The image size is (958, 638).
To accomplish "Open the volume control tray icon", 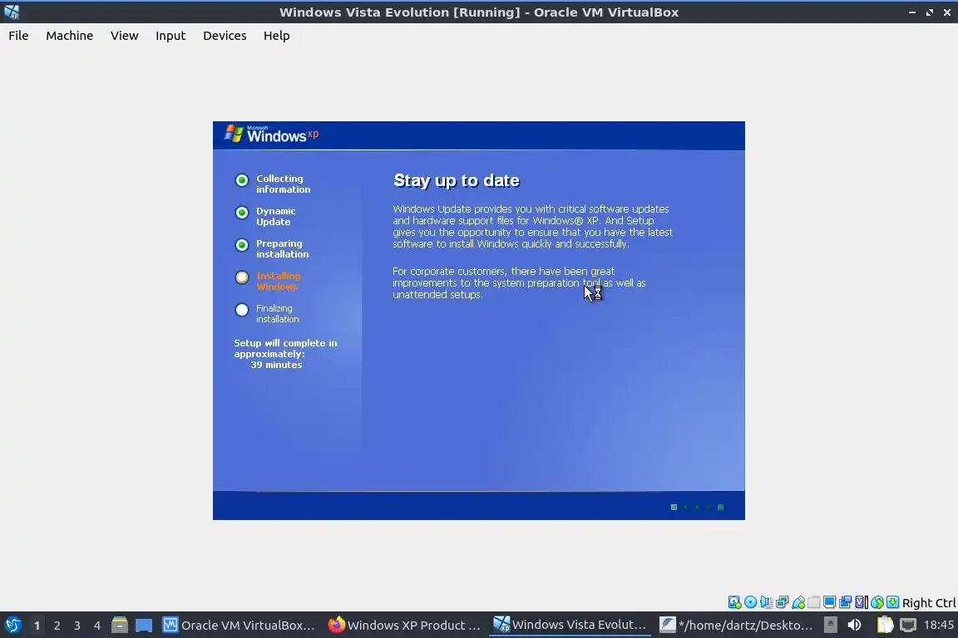I will tap(854, 625).
